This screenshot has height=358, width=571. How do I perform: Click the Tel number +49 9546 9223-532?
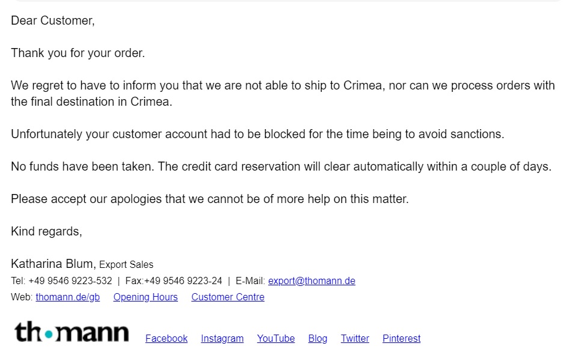point(70,281)
